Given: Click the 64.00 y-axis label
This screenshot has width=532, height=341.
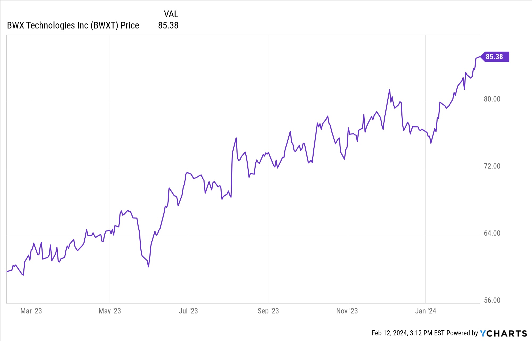Looking at the screenshot, I should pyautogui.click(x=492, y=233).
